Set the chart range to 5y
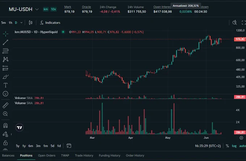The width and height of the screenshot is (246, 161). pos(18,146)
